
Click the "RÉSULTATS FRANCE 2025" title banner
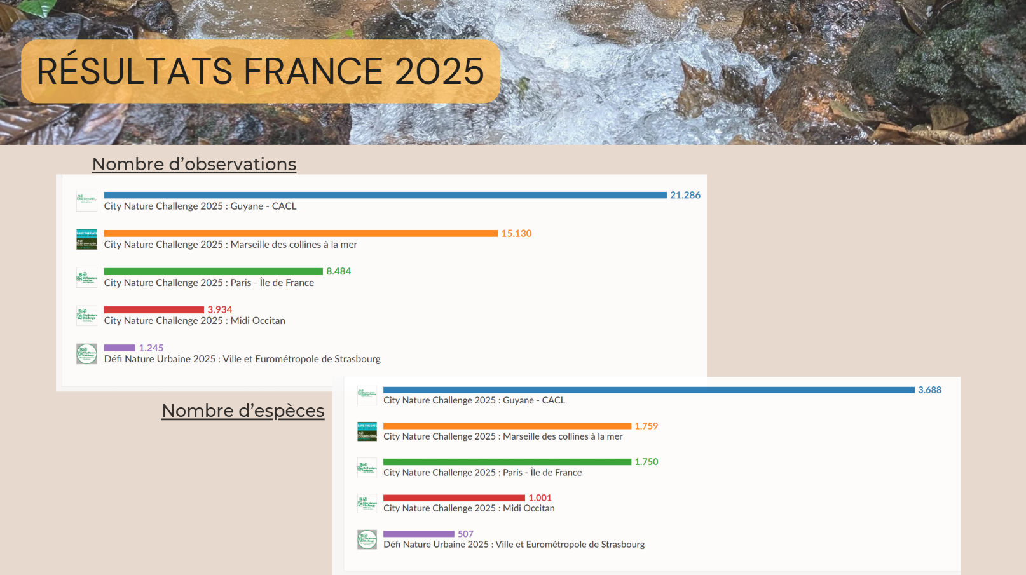coord(260,71)
